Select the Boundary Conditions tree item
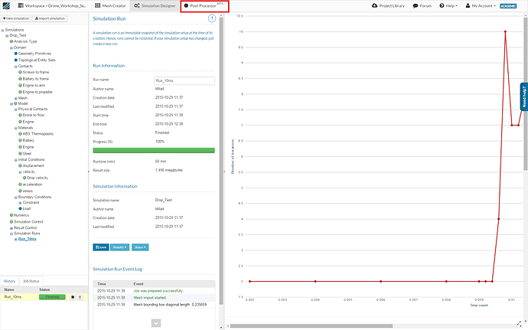The height and width of the screenshot is (330, 528). [x=34, y=197]
